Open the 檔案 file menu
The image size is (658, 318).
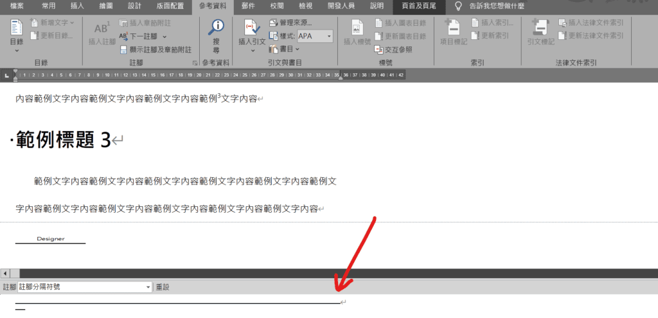(17, 6)
